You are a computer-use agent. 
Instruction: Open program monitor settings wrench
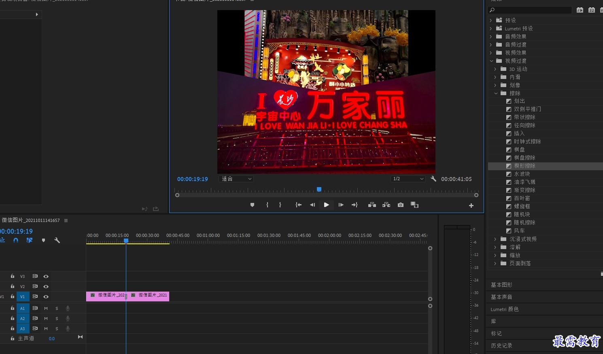433,179
